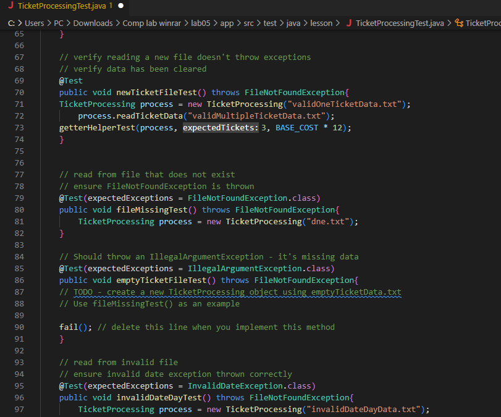The height and width of the screenshot is (417, 501).
Task: Click line number 79 in the gutter
Action: click(19, 198)
